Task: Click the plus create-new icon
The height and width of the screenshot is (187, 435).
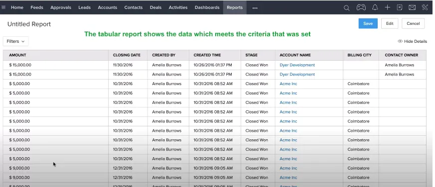Action: pyautogui.click(x=388, y=7)
